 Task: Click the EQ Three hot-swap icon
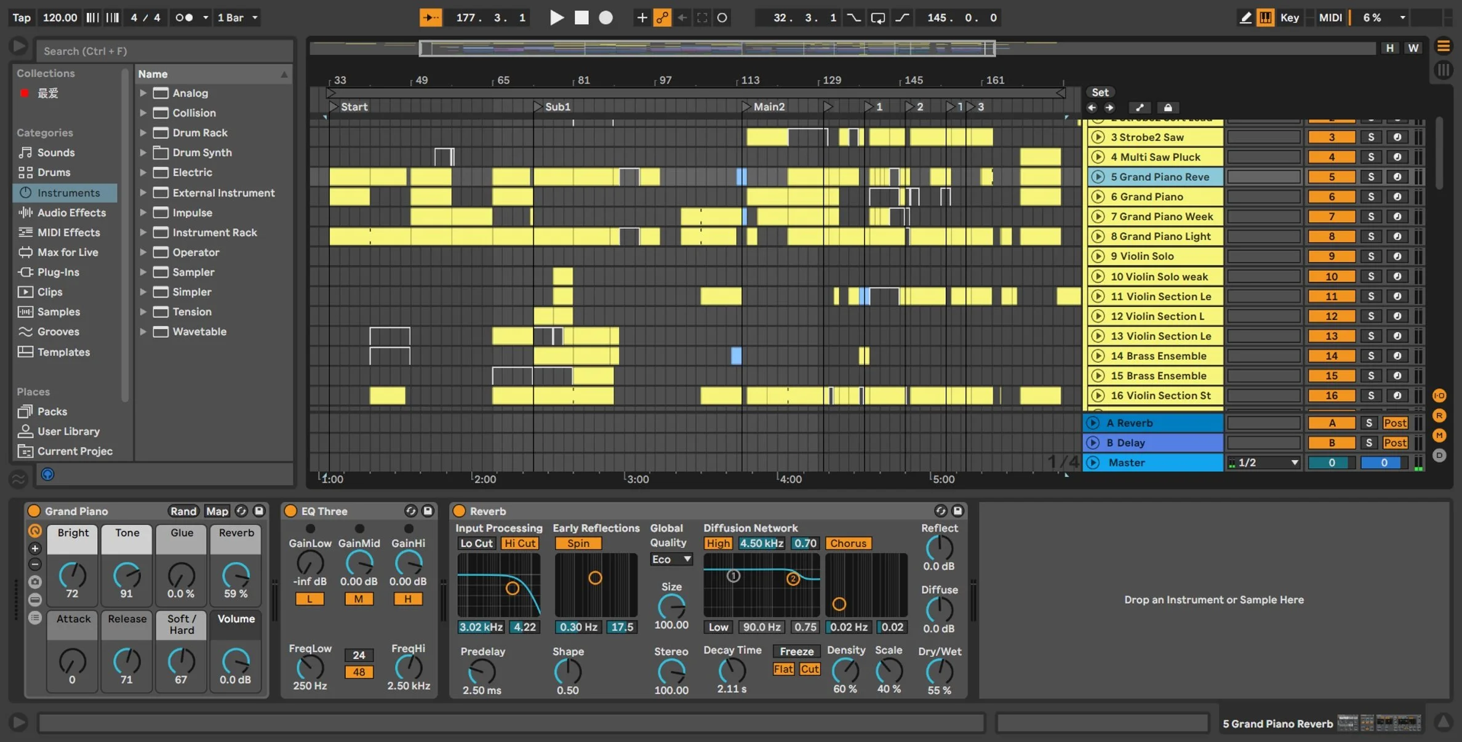pos(410,511)
